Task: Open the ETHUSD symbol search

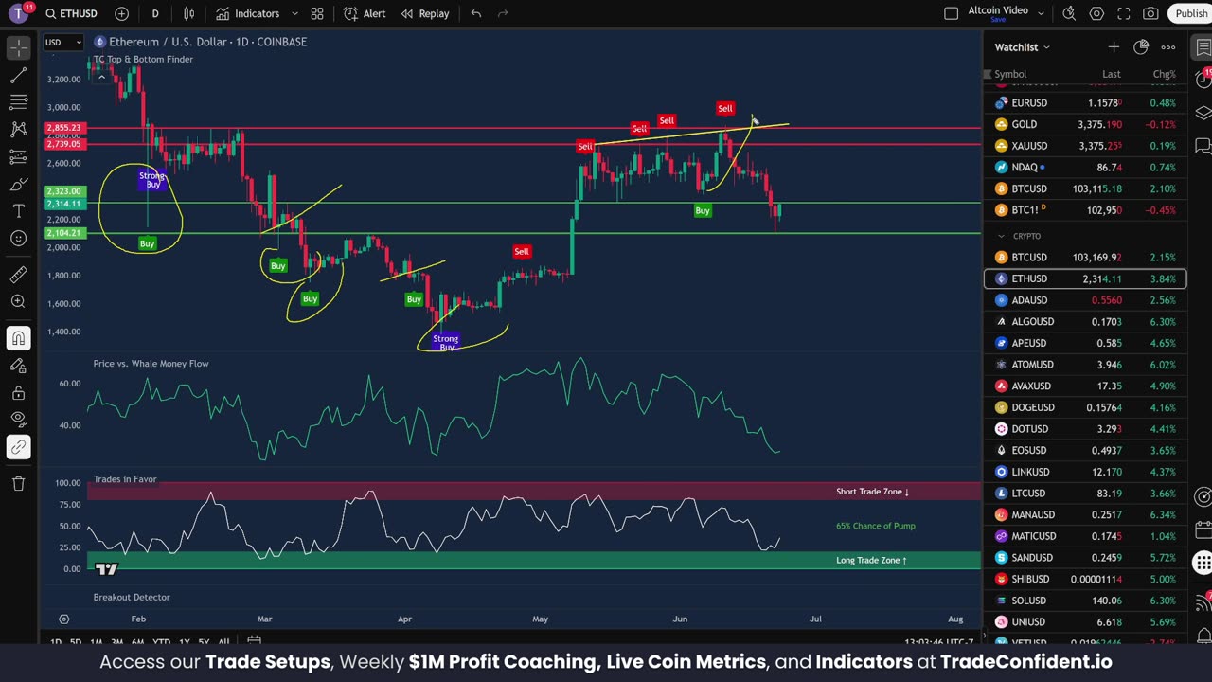Action: tap(72, 13)
